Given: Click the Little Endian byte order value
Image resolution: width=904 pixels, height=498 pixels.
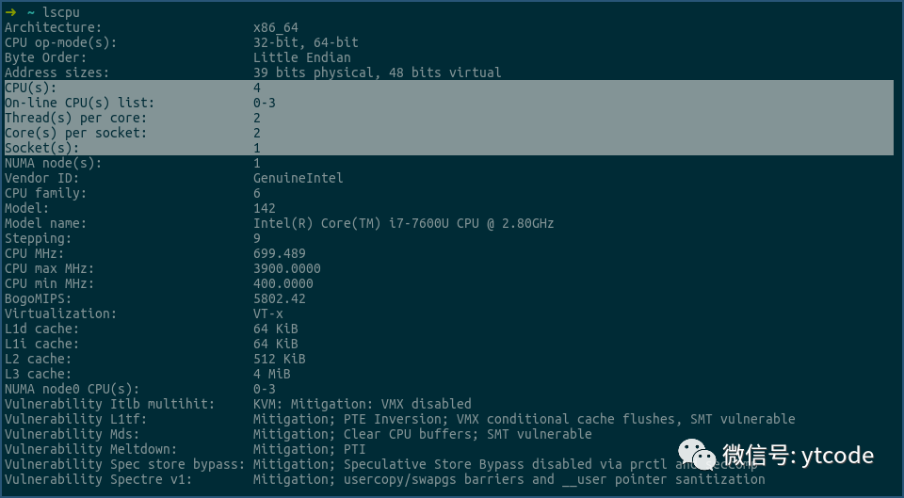Looking at the screenshot, I should [301, 57].
